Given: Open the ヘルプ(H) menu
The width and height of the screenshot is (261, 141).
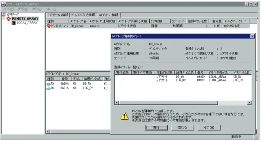Looking at the screenshot, I should [x=51, y=9].
